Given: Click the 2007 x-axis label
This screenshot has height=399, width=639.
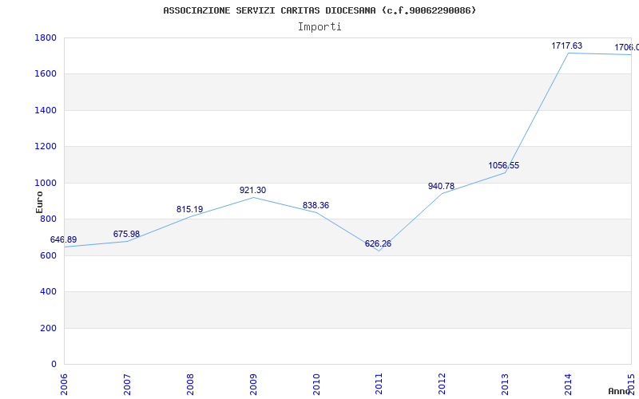Looking at the screenshot, I should 127,384.
